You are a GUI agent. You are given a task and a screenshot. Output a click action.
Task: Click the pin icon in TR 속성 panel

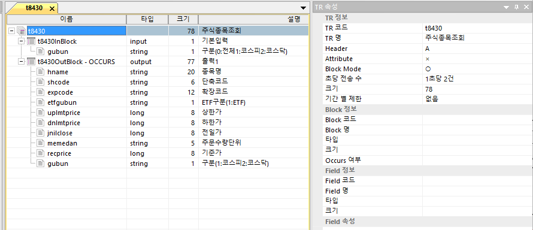[x=516, y=7]
